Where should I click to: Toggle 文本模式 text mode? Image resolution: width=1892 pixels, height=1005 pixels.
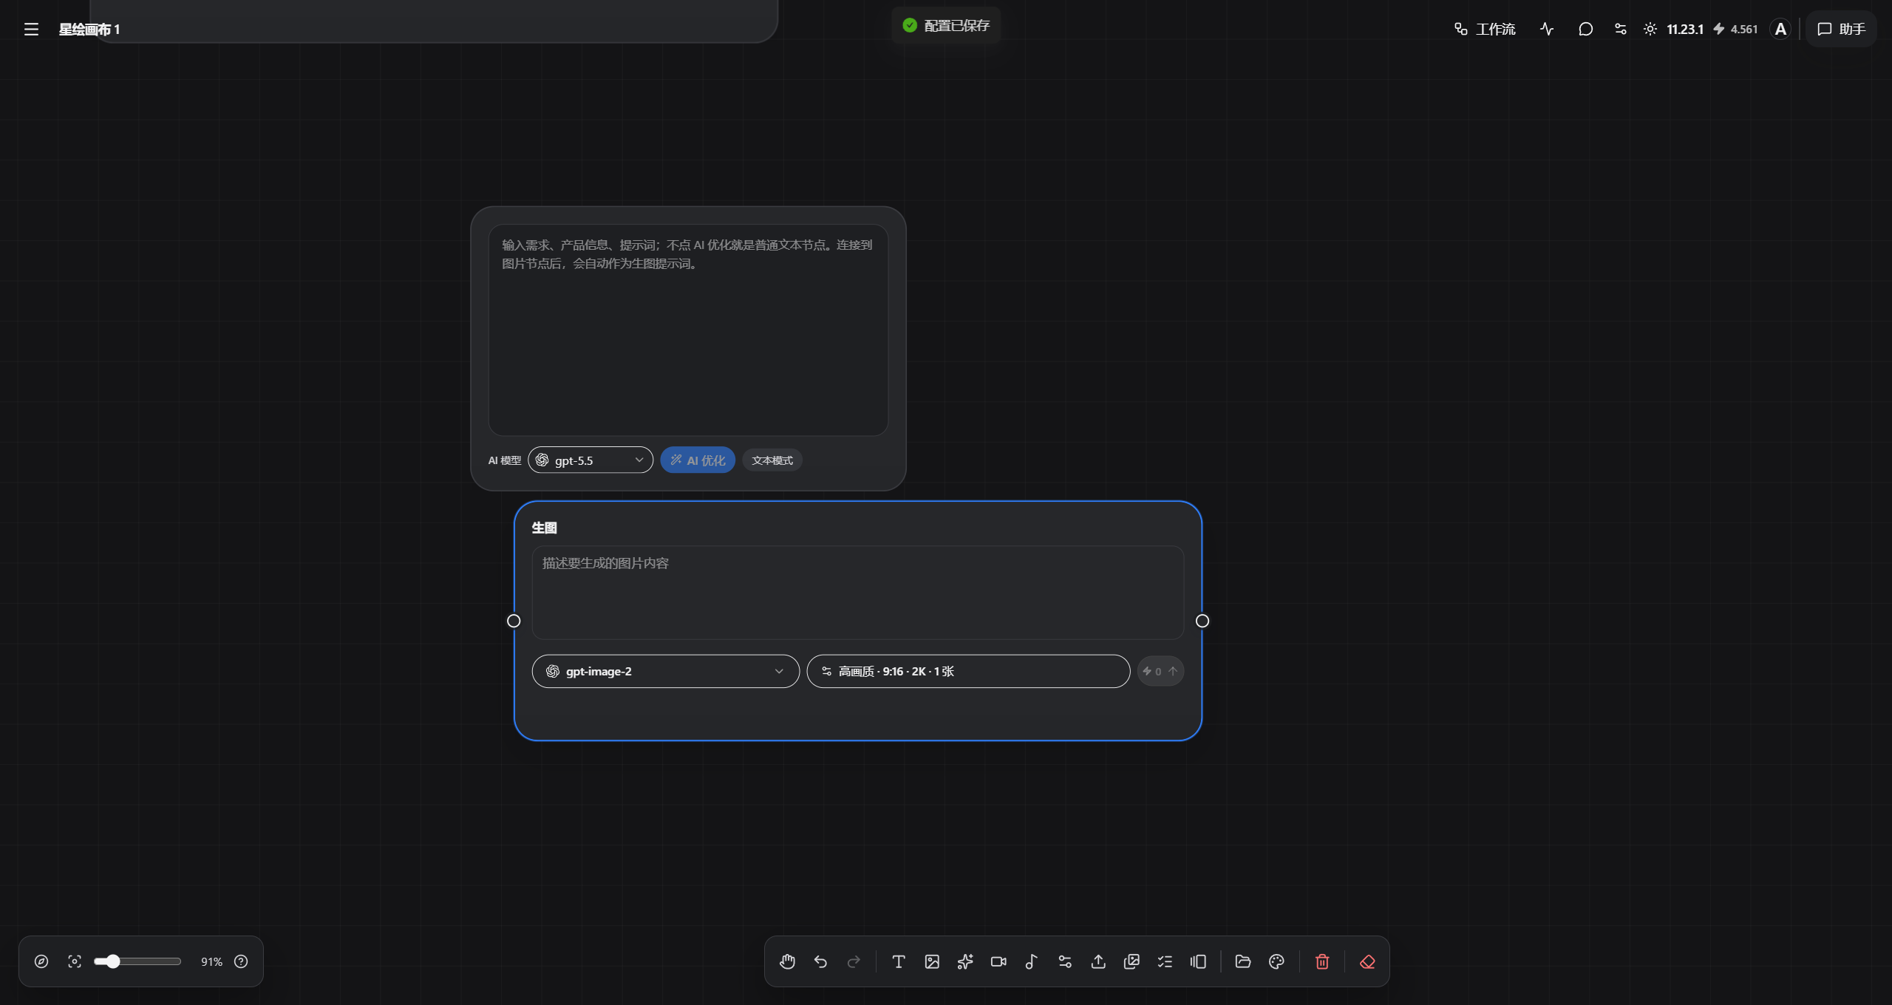coord(772,460)
